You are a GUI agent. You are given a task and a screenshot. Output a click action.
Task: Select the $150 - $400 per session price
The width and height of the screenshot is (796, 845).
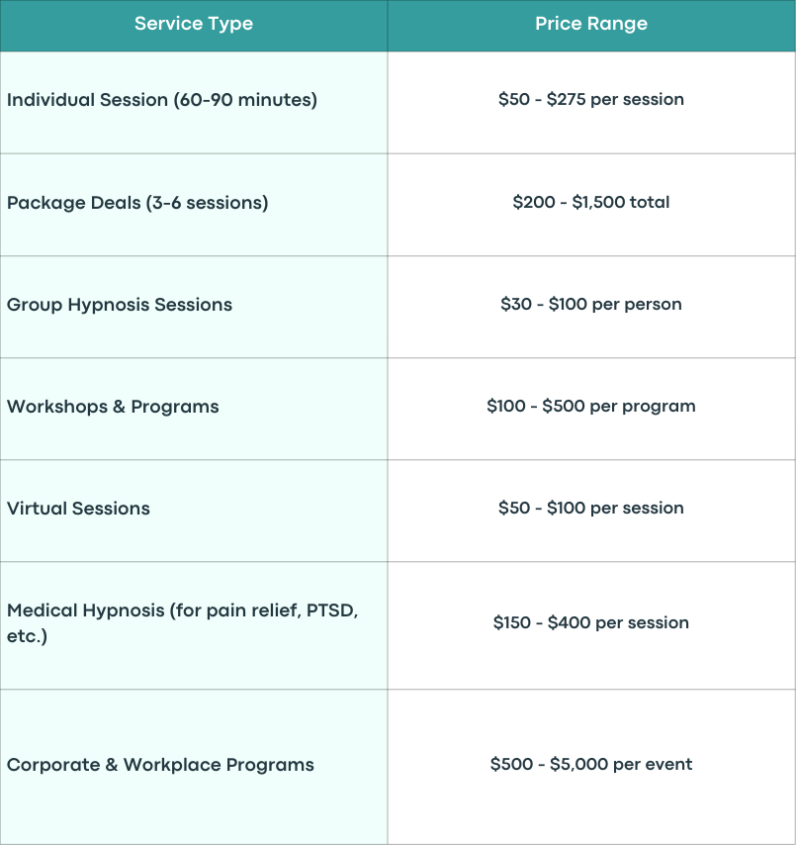pos(591,622)
